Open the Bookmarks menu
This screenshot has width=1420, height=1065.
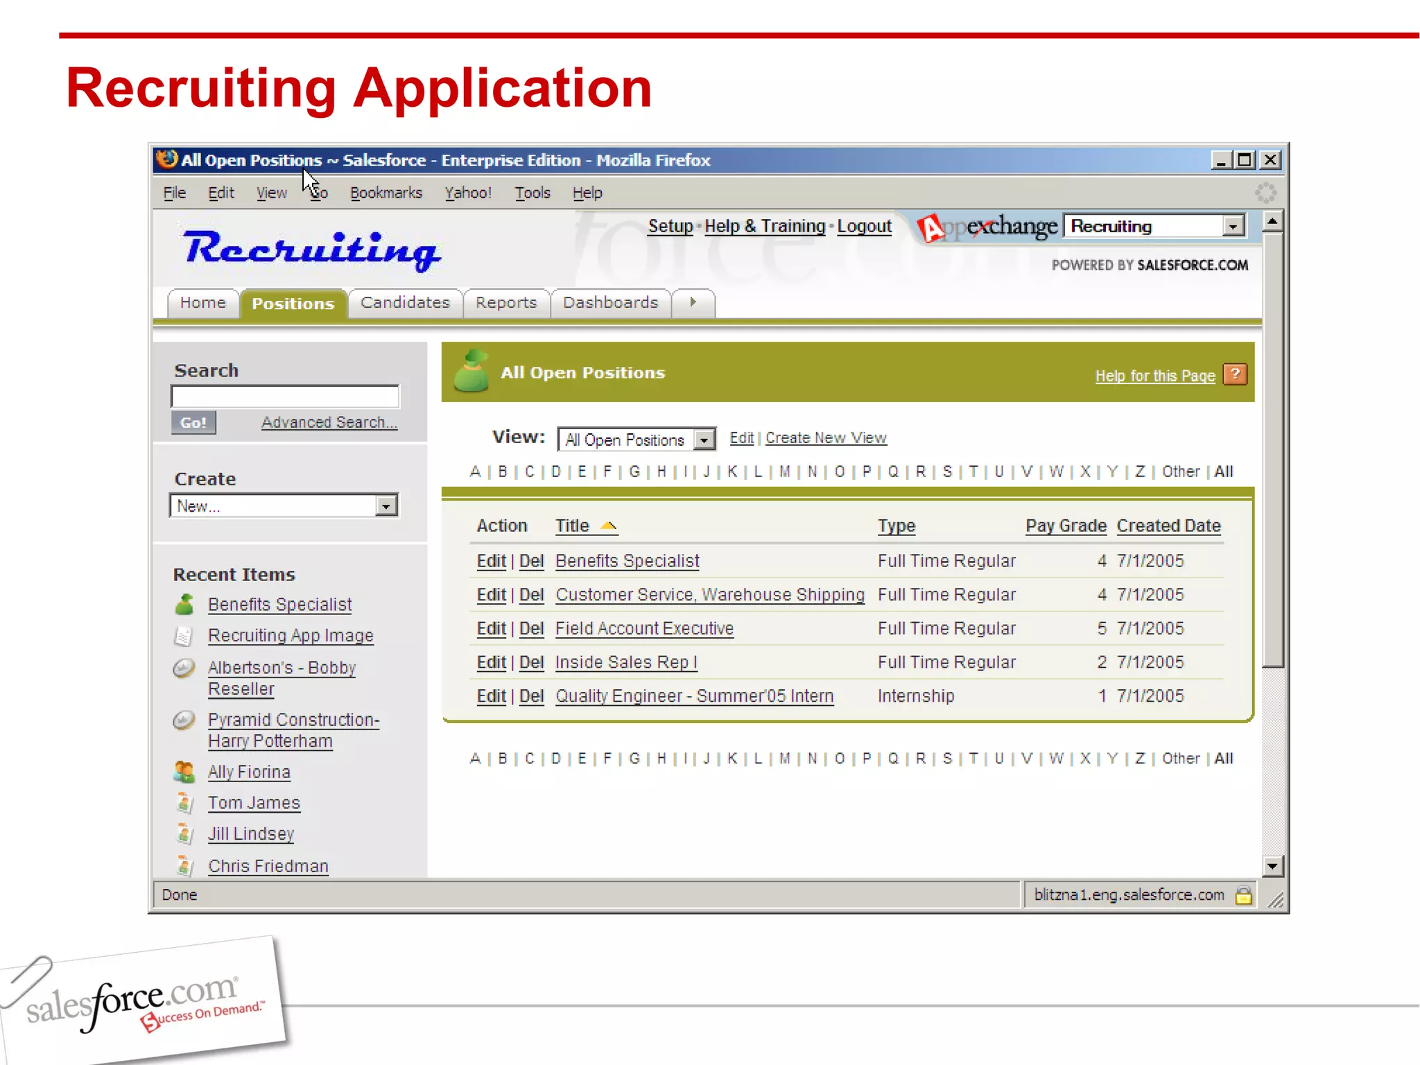coord(386,193)
